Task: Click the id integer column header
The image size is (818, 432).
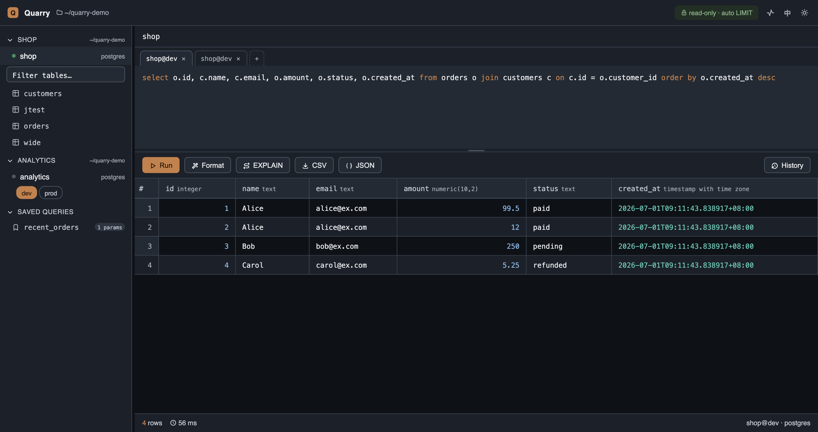Action: (197, 189)
